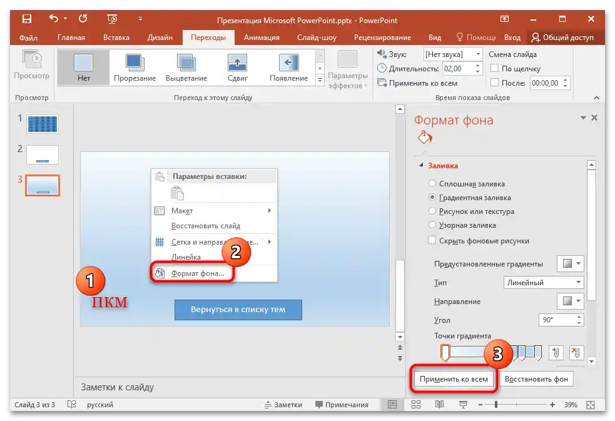
Task: Select the Прорезание transition
Action: (135, 68)
